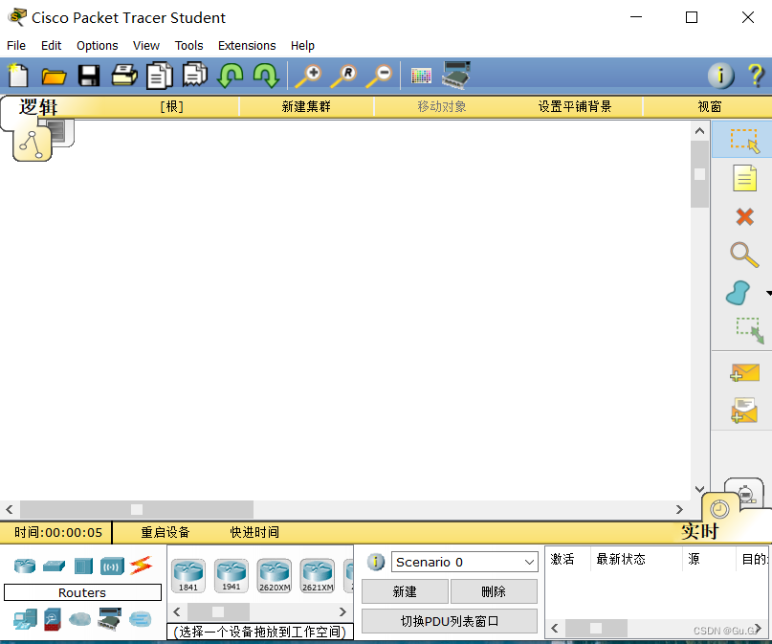Create a new file with New icon

[x=18, y=76]
